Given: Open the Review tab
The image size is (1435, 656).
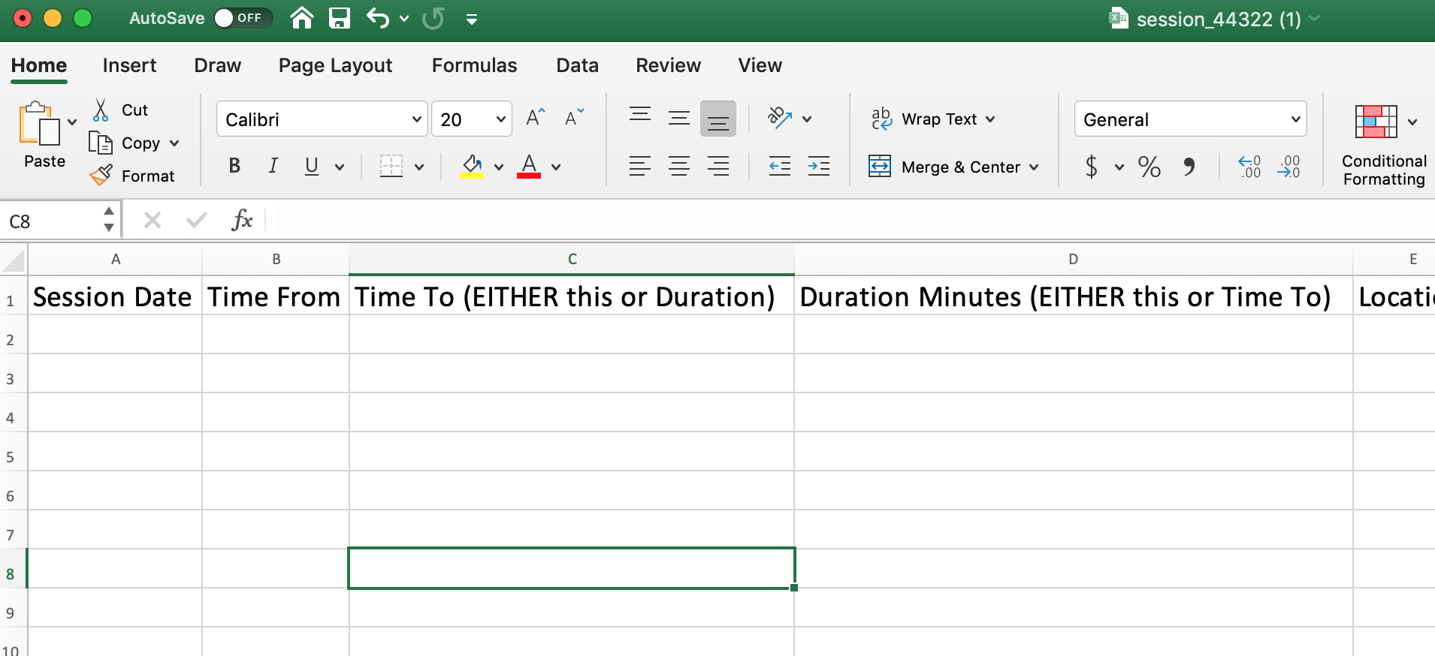Looking at the screenshot, I should (668, 65).
